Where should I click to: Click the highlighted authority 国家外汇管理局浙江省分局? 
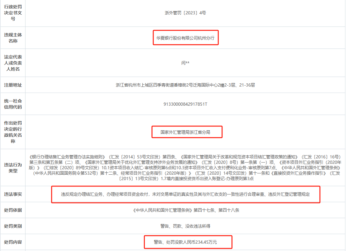(186, 132)
